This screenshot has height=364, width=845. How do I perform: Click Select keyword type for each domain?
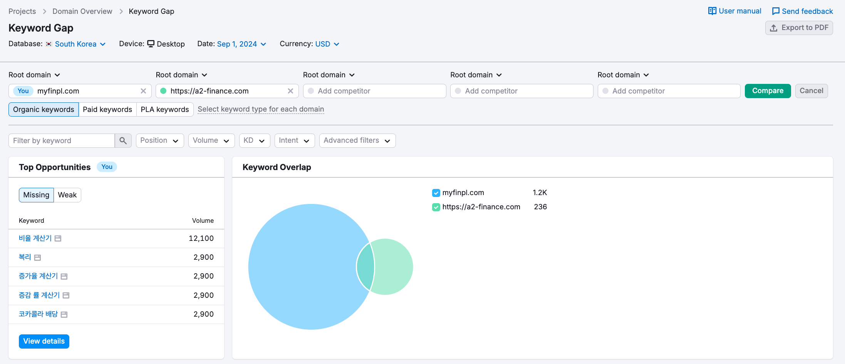click(261, 109)
